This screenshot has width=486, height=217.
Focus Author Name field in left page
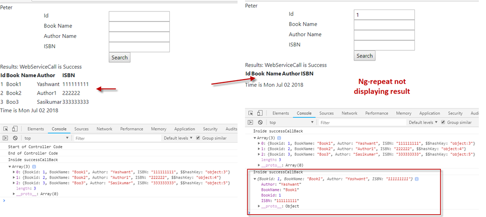point(139,37)
